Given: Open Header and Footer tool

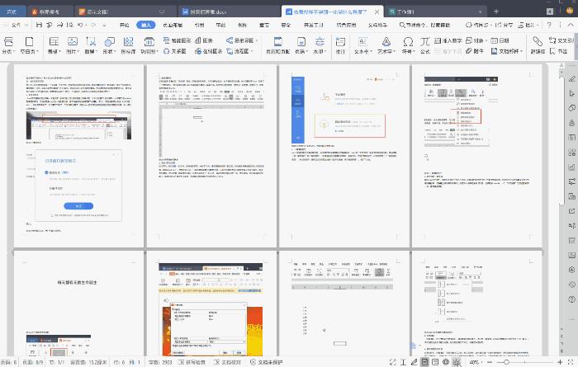Looking at the screenshot, I should [x=278, y=45].
